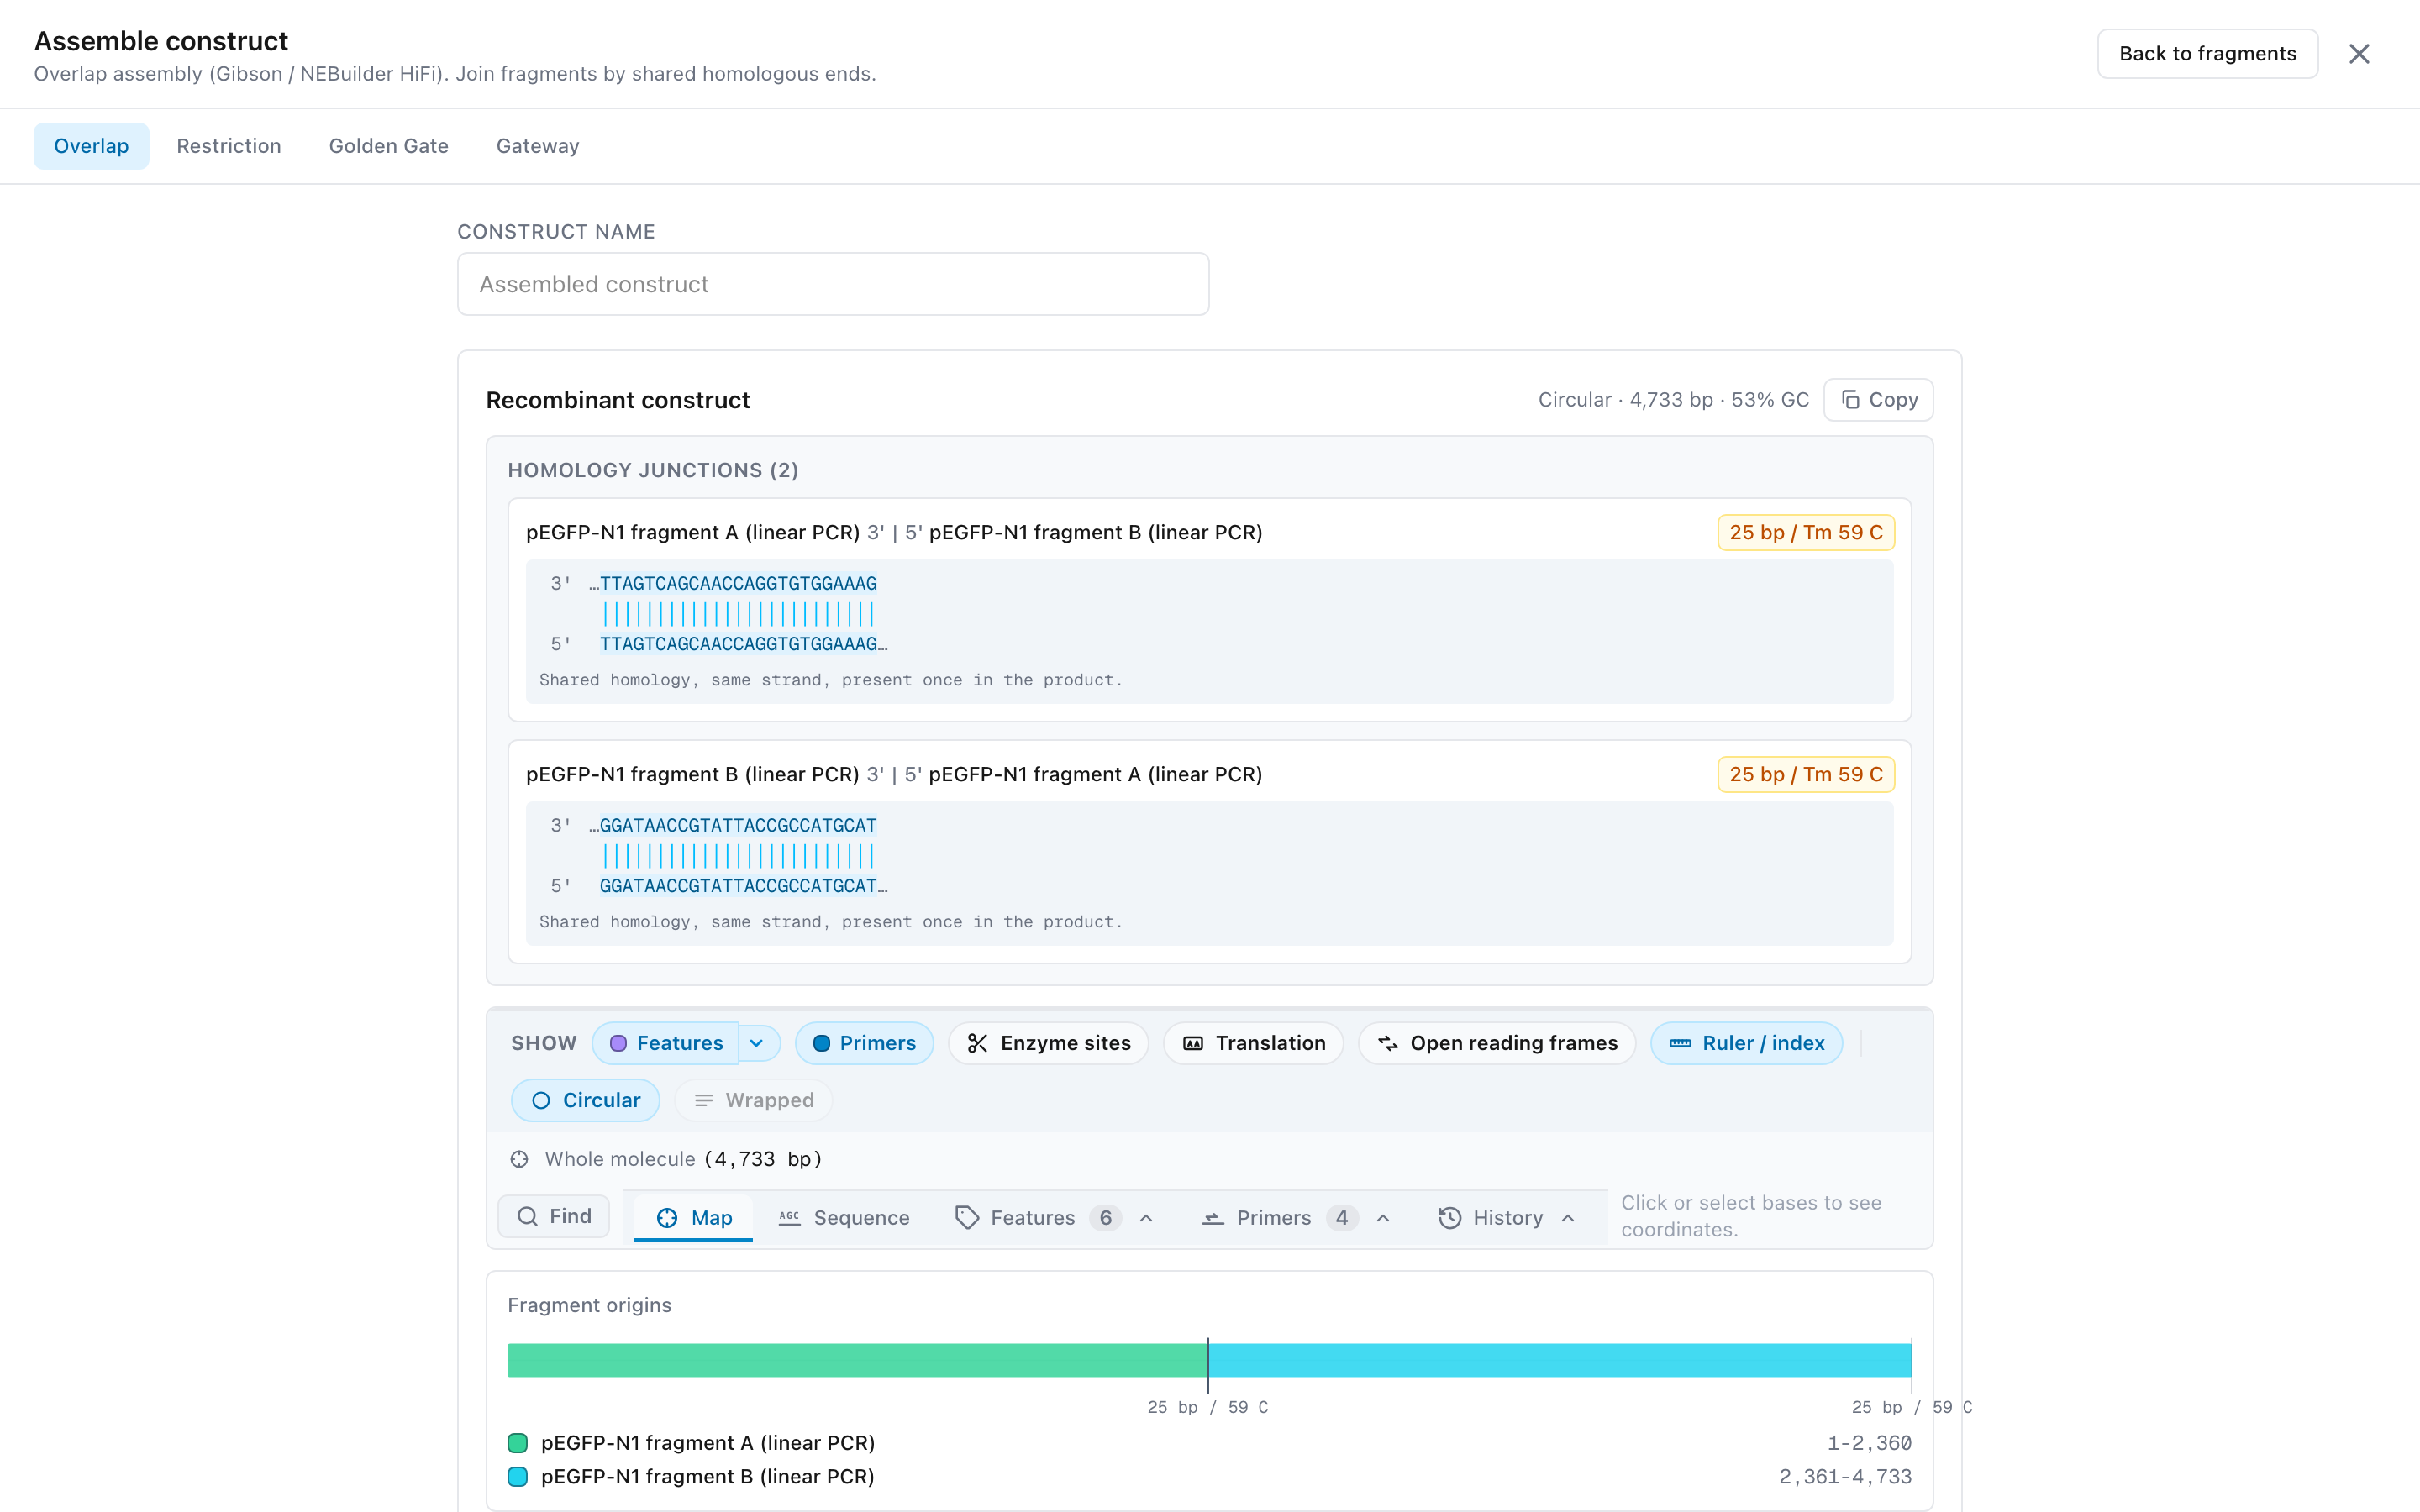The height and width of the screenshot is (1512, 2420).
Task: Switch to the Gateway tab
Action: coord(538,146)
